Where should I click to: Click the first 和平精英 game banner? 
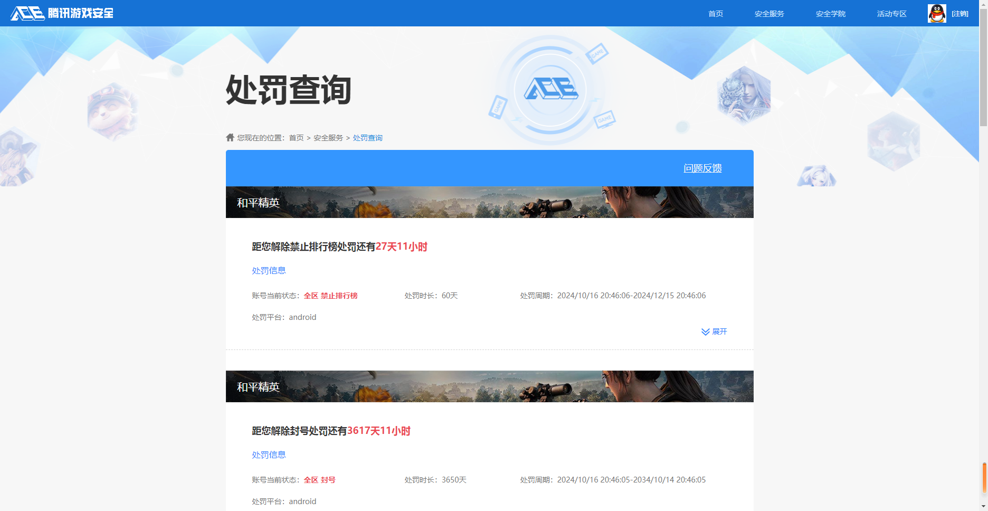coord(490,202)
